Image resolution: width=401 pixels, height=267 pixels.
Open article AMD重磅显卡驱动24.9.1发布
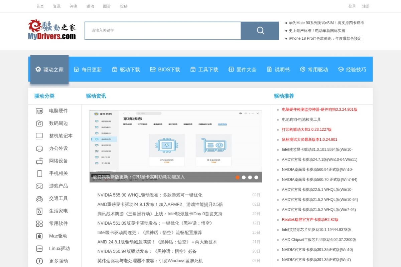click(x=160, y=204)
